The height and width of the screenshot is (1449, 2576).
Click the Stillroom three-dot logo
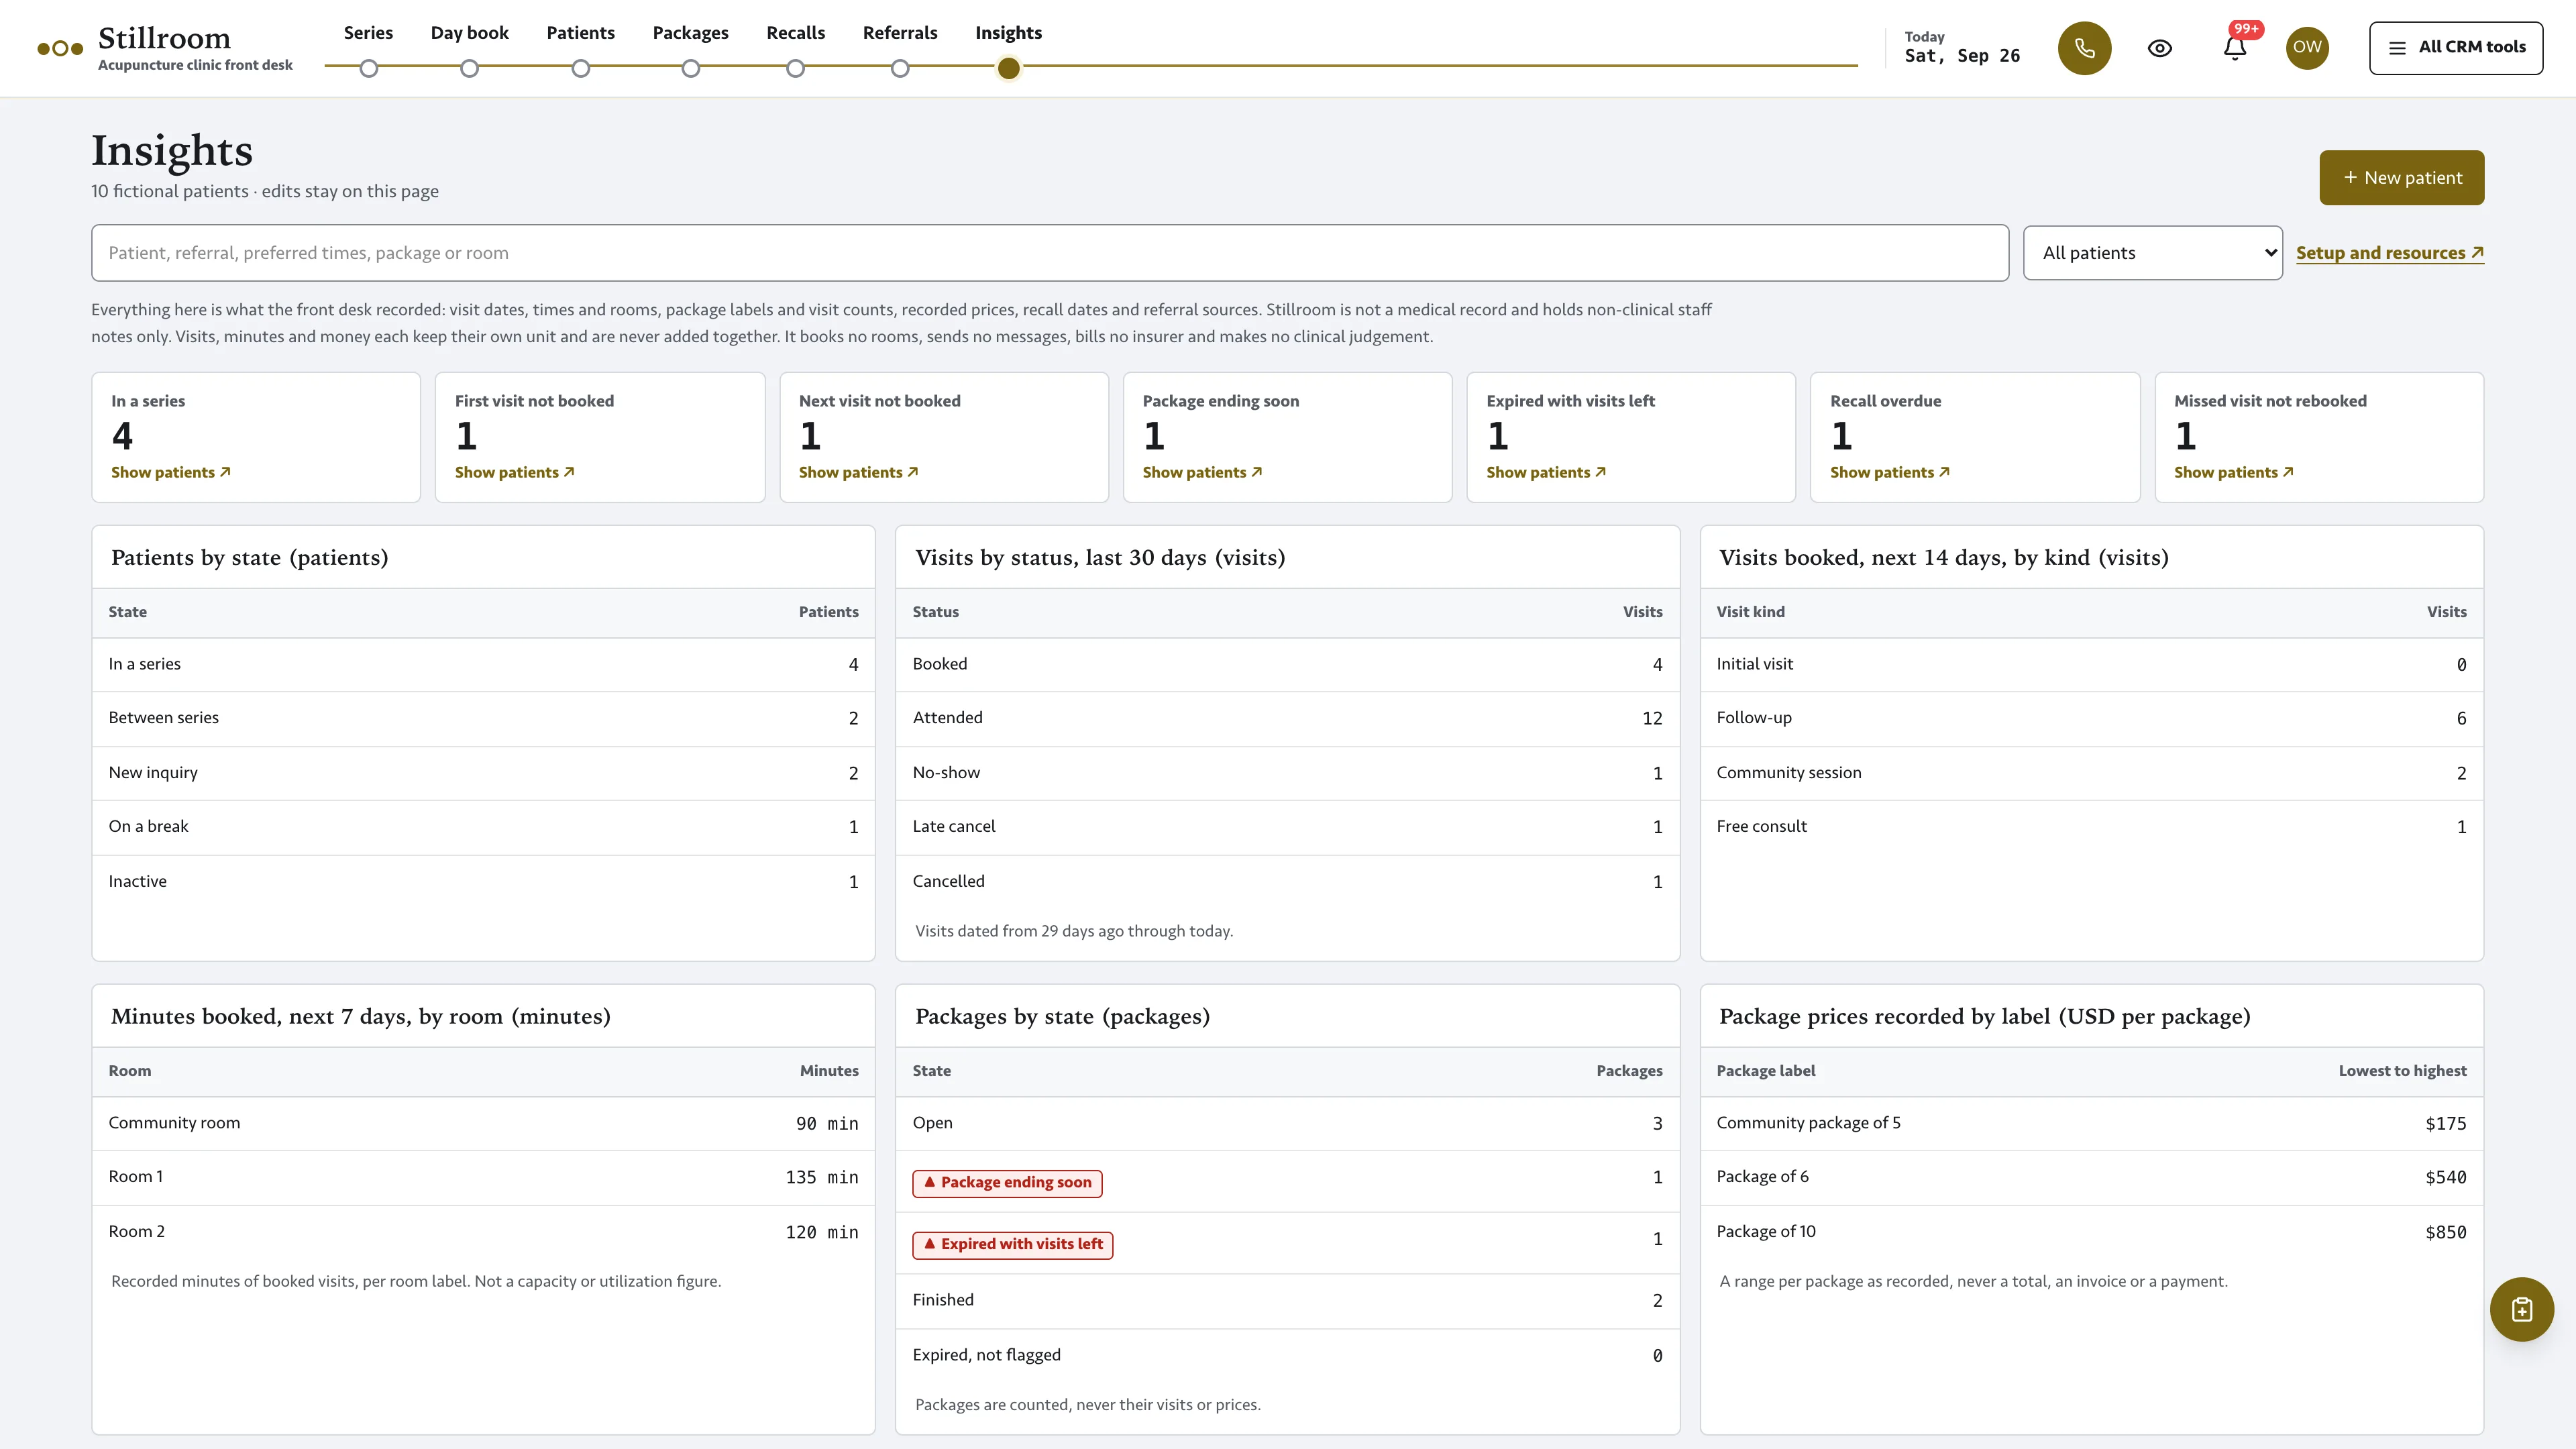tap(60, 48)
